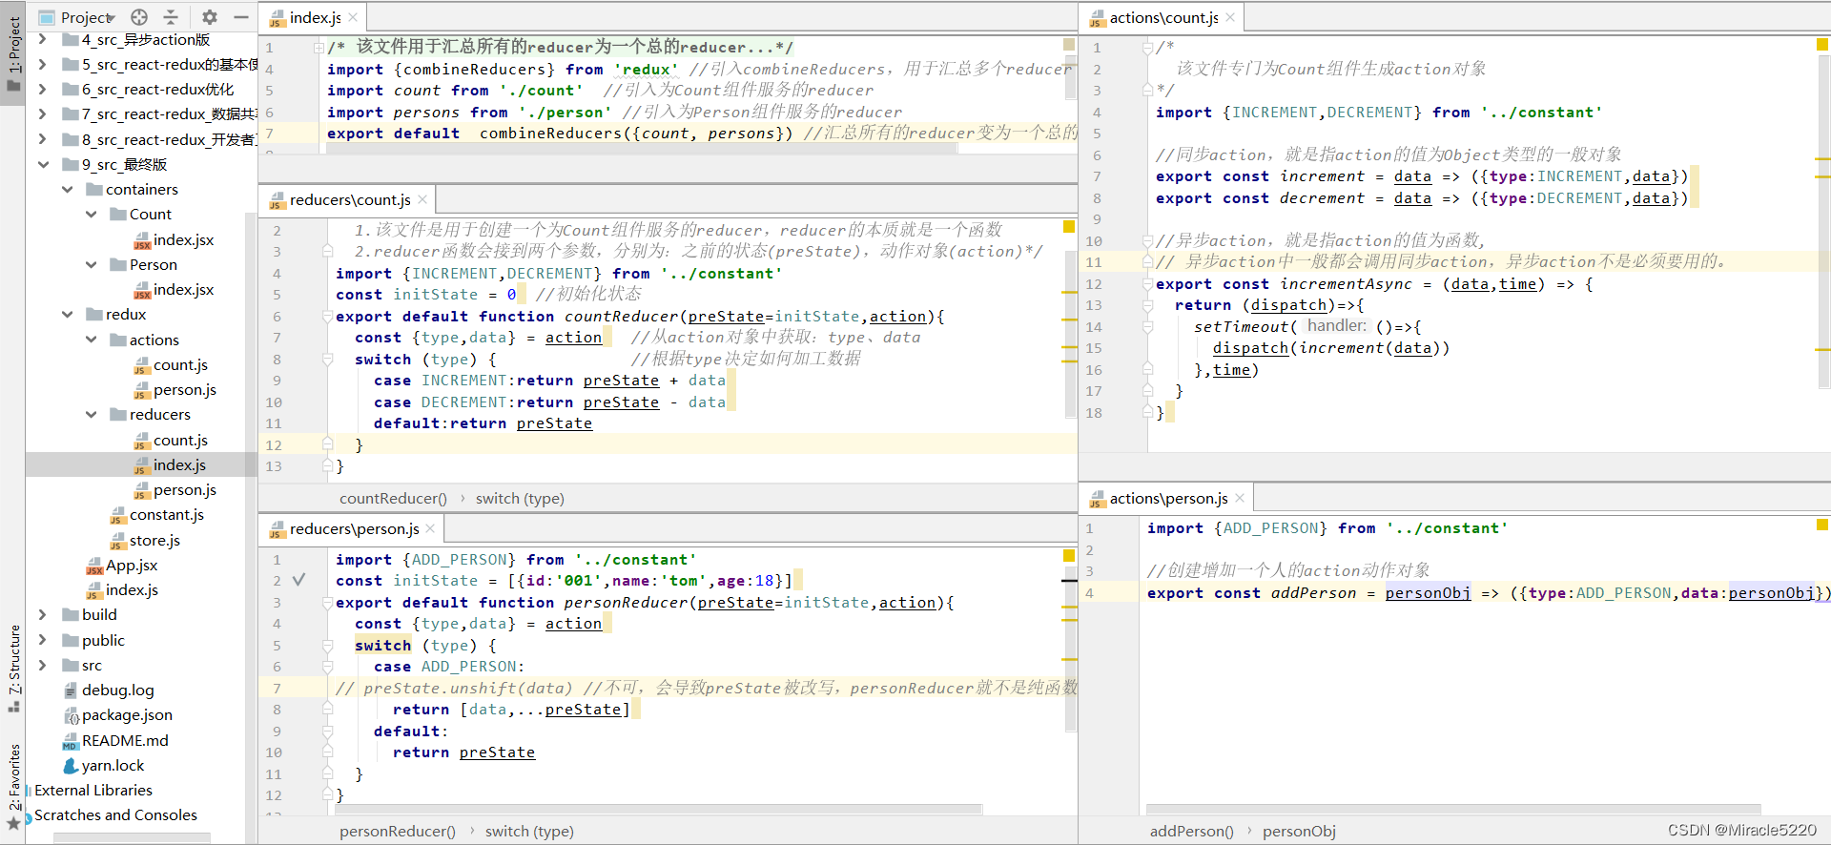Viewport: 1831px width, 845px height.
Task: Open yarn.lock file
Action: (113, 765)
